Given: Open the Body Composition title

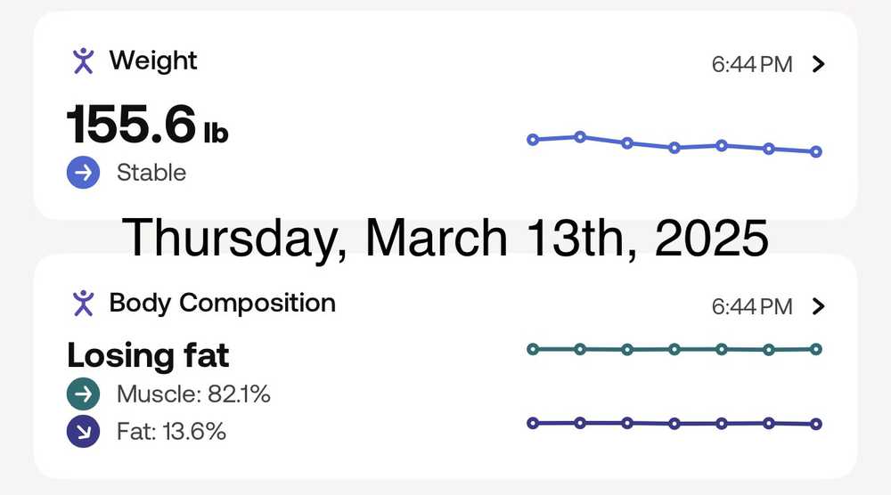Looking at the screenshot, I should (222, 304).
